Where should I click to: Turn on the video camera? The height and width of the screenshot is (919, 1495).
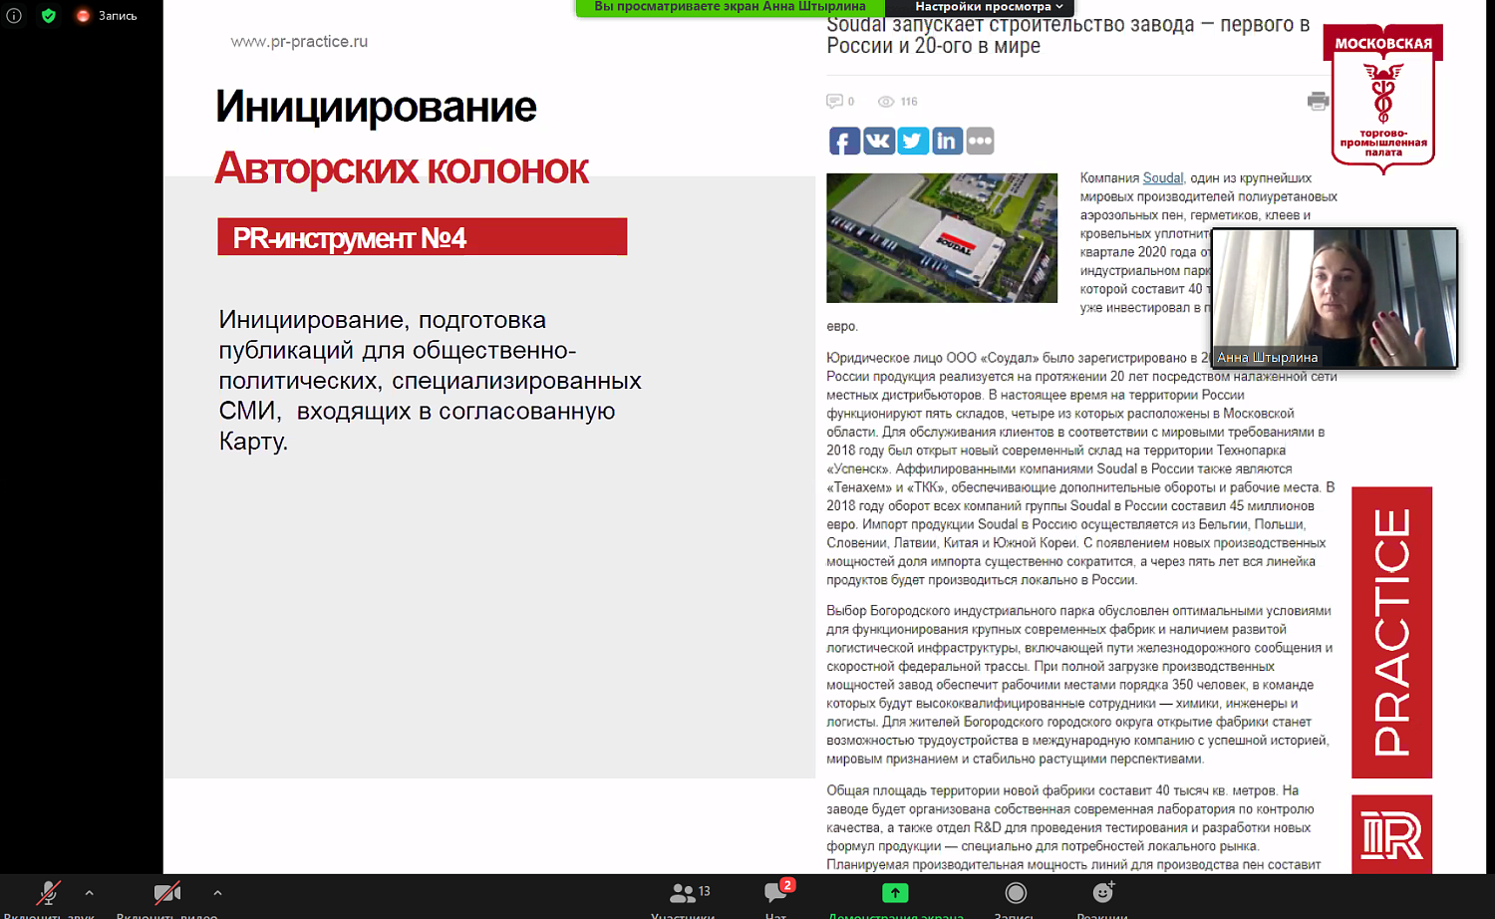tap(166, 894)
